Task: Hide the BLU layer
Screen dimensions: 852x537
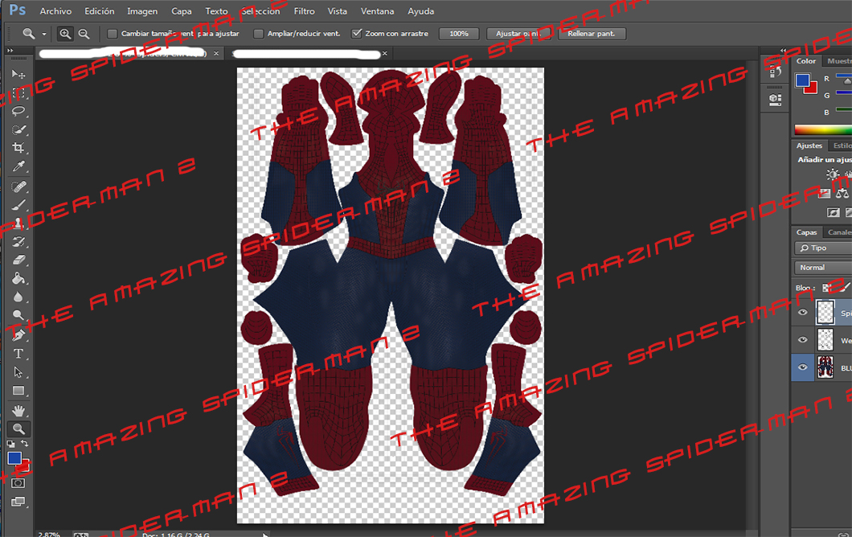Action: 801,367
